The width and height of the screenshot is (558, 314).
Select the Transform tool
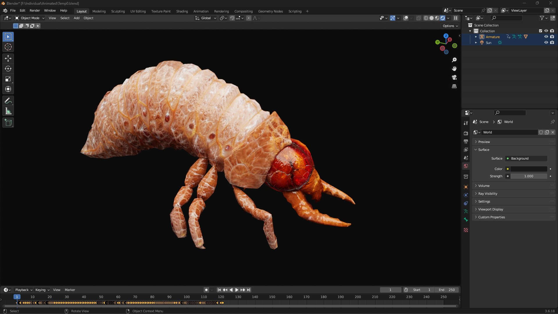point(8,89)
